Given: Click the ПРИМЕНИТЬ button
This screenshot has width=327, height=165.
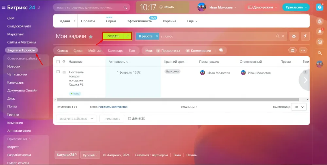Looking at the screenshot, I should (x=112, y=119).
